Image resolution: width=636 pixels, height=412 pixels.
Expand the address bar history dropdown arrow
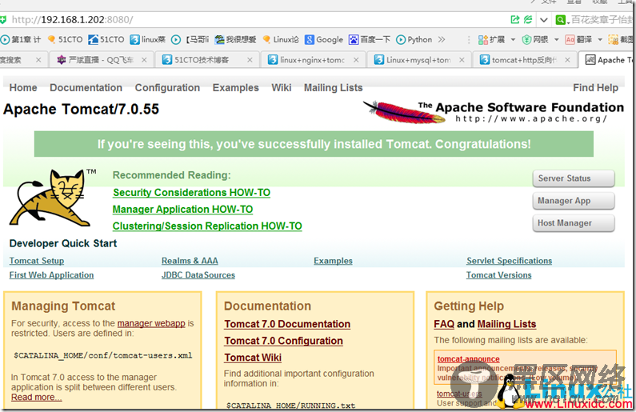543,19
